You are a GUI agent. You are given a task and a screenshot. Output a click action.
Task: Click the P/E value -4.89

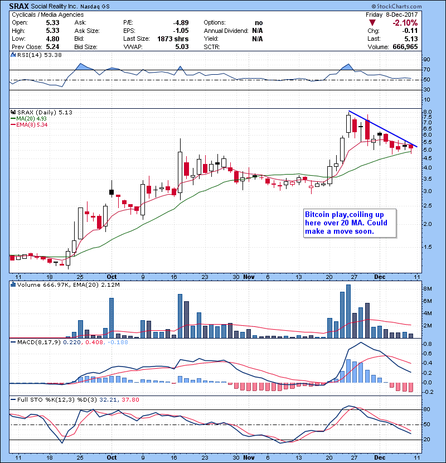point(181,23)
